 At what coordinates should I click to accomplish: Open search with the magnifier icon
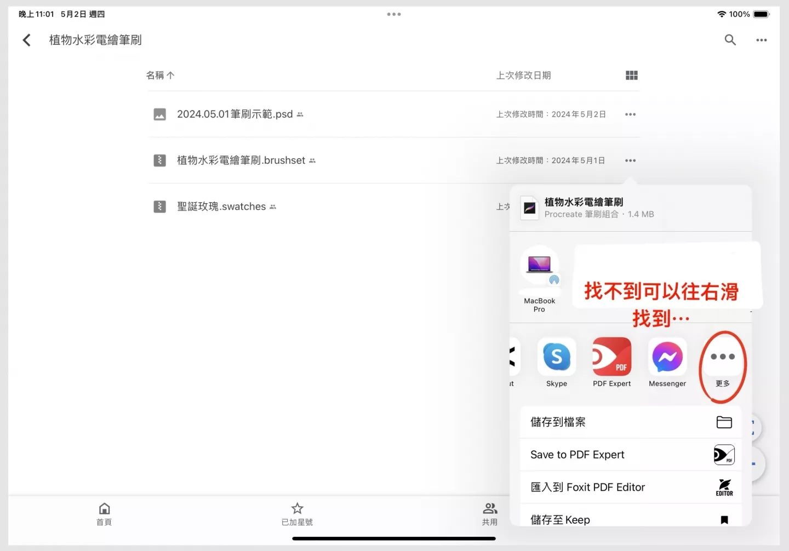(x=730, y=40)
